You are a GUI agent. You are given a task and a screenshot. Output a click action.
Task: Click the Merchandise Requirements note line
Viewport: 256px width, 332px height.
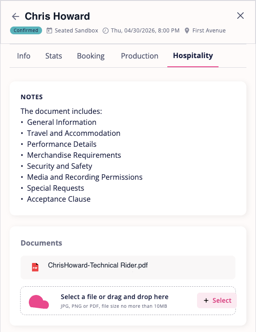[74, 155]
